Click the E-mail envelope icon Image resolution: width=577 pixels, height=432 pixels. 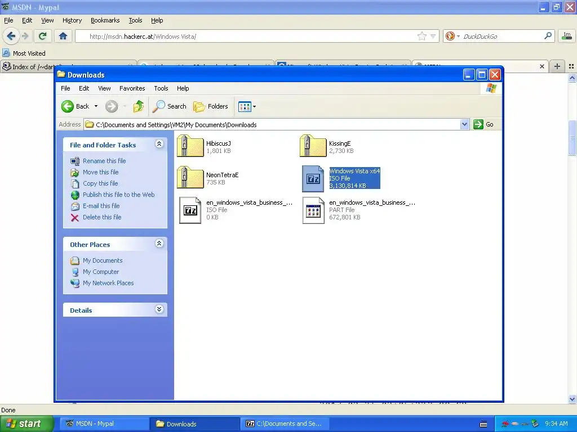point(75,206)
